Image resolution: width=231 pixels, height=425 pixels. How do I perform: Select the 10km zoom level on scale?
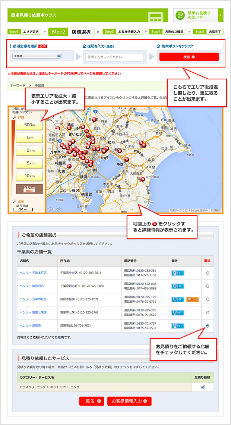pyautogui.click(x=29, y=176)
